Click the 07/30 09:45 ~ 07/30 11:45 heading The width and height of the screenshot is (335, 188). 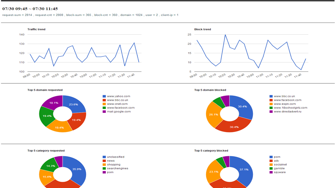(30, 9)
